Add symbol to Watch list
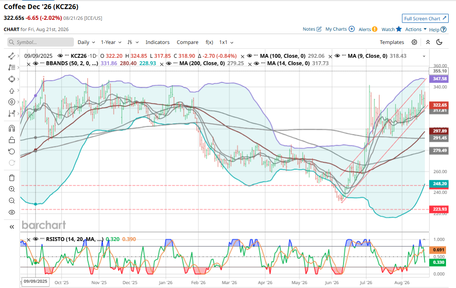This screenshot has height=288, width=456. [x=392, y=29]
